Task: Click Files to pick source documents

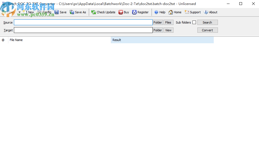Action: 169,22
